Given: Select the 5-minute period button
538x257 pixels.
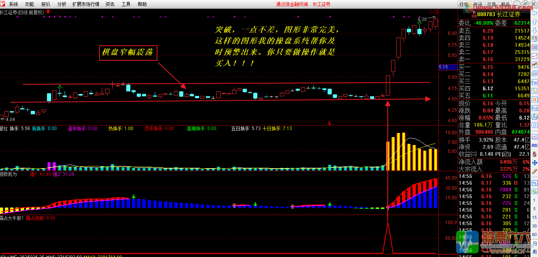Looking at the screenshot, I should [534, 209].
